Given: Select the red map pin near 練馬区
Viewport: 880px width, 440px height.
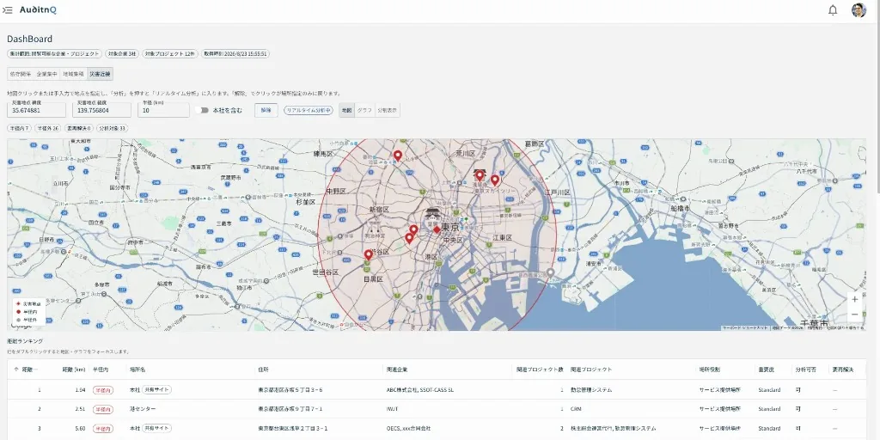Looking at the screenshot, I should point(397,156).
